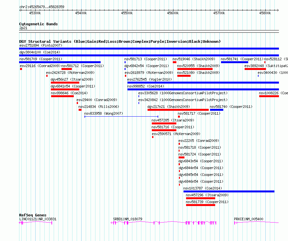Click the esv2751894 (Pinto2007) variant label
Image resolution: width=288 pixels, height=241 pixels.
point(41,45)
